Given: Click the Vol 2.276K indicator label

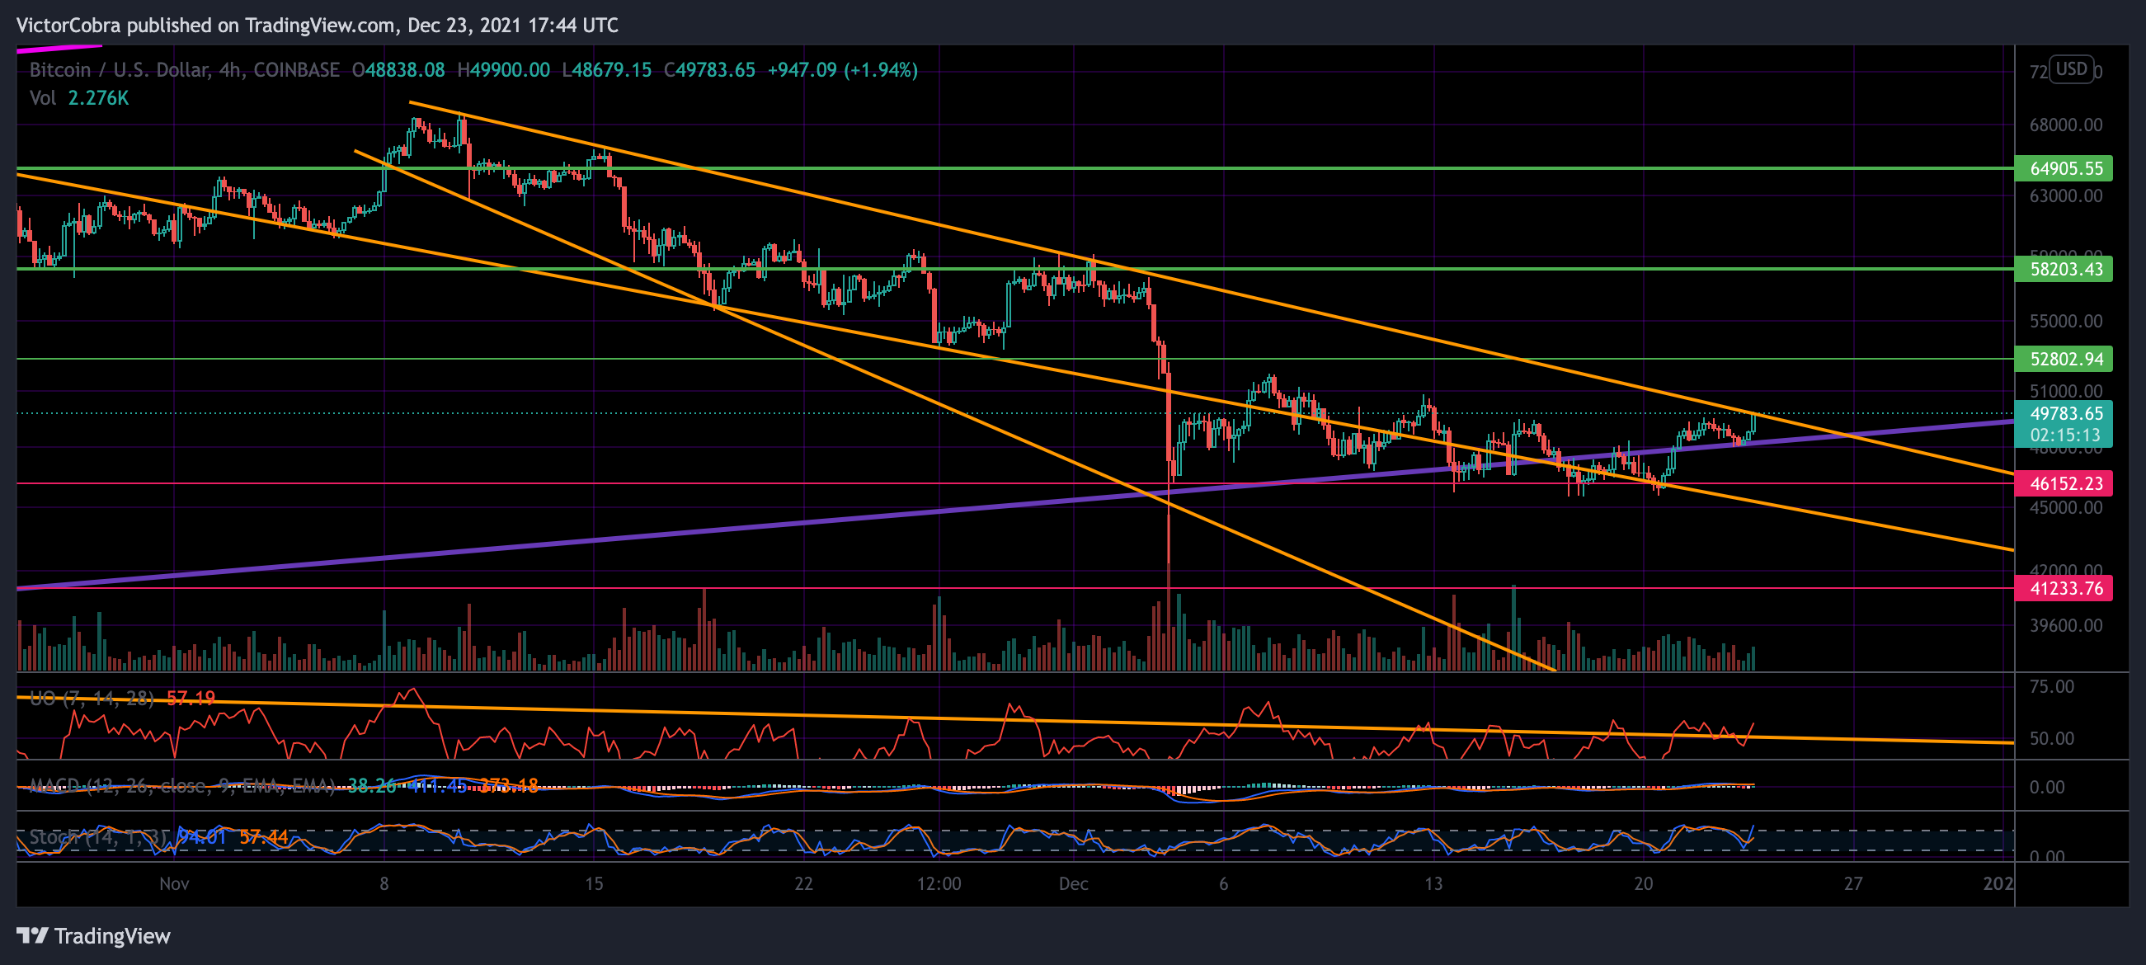Looking at the screenshot, I should (79, 98).
